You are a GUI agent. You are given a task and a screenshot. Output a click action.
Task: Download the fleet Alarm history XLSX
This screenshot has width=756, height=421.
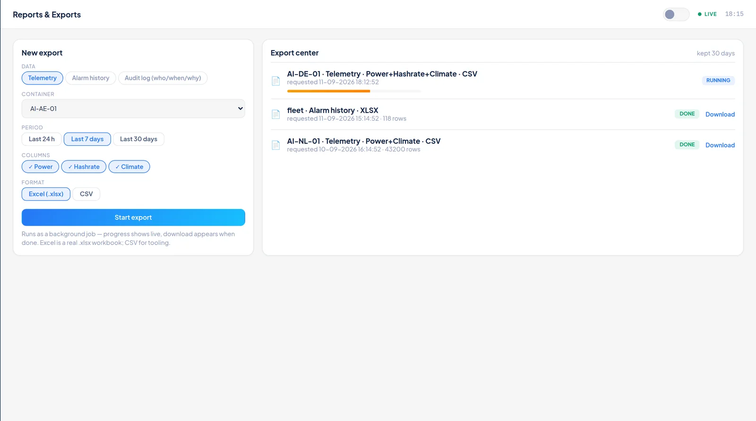point(720,114)
